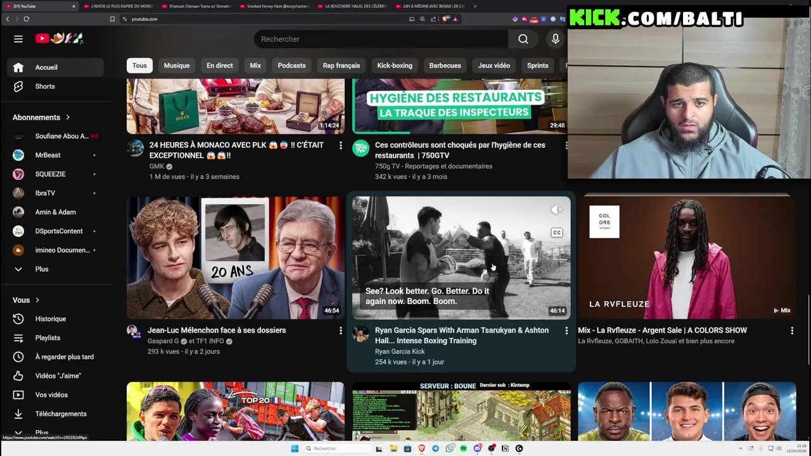Open more options for Ryan Garcia video
Screen dimensions: 811x456
pyautogui.click(x=566, y=331)
